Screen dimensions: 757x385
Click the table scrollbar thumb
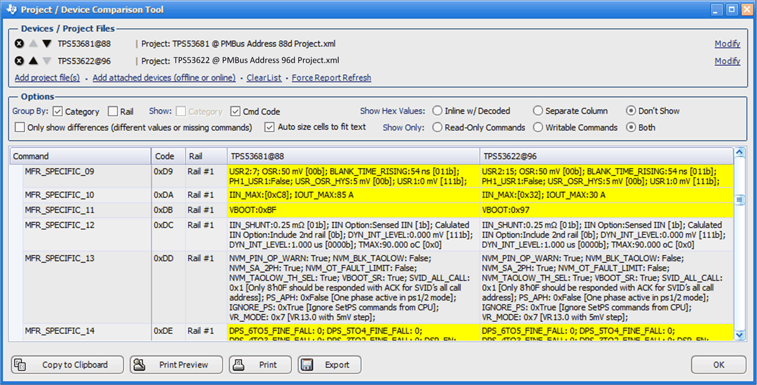tap(740, 200)
